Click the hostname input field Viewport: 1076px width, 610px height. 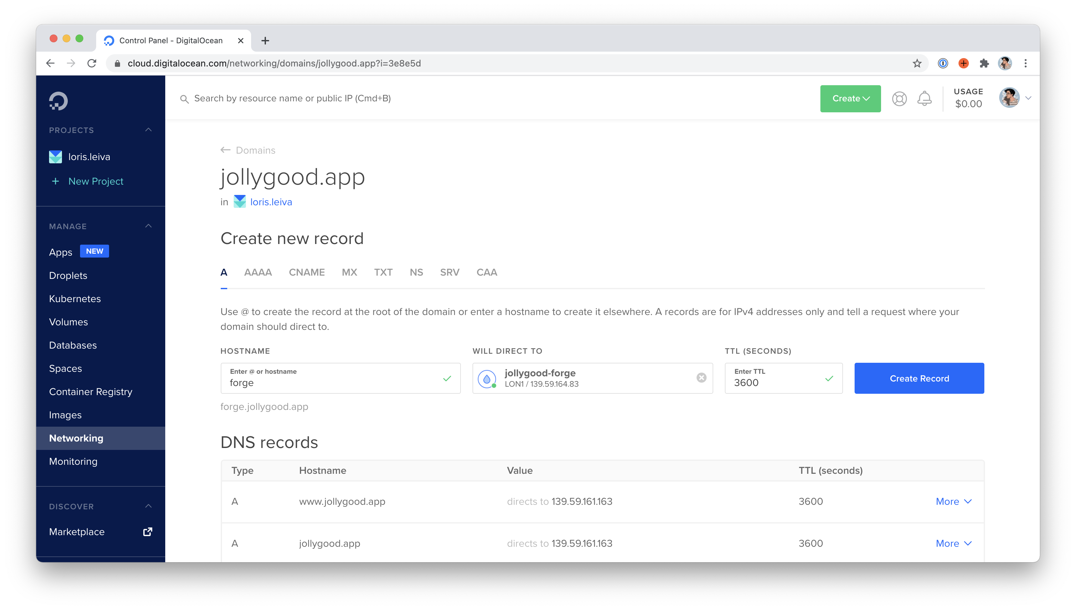(x=340, y=378)
